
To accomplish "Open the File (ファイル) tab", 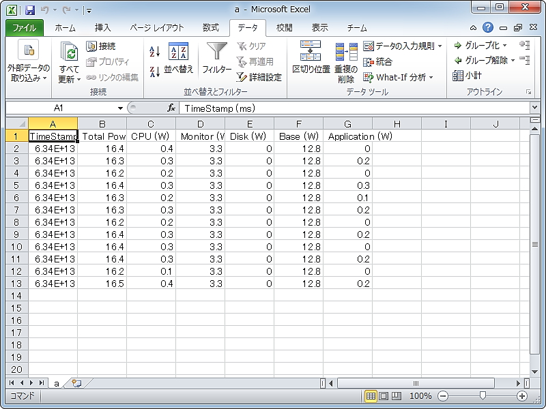I will 25,28.
